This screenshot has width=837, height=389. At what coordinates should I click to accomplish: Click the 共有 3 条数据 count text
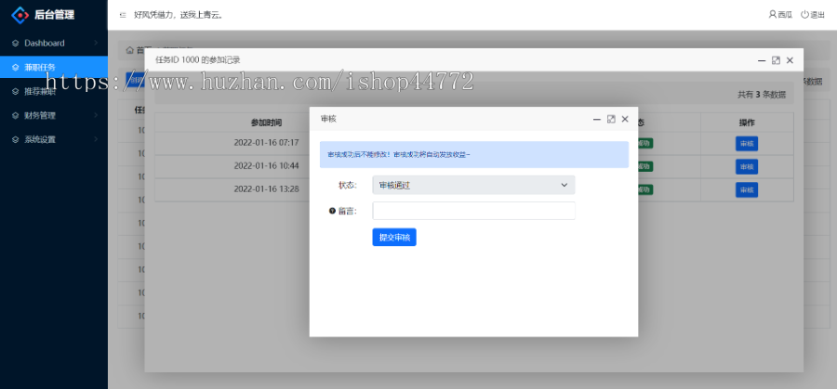tap(762, 95)
